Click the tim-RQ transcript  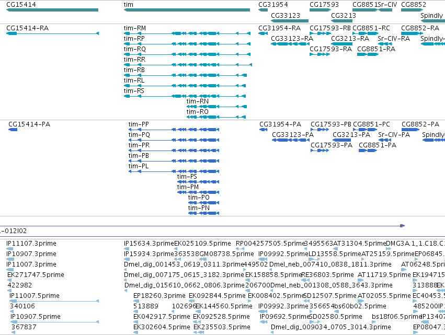coord(187,54)
